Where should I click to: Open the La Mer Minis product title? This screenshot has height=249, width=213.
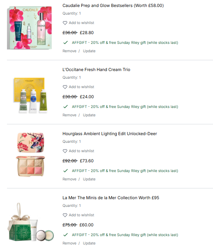[111, 198]
